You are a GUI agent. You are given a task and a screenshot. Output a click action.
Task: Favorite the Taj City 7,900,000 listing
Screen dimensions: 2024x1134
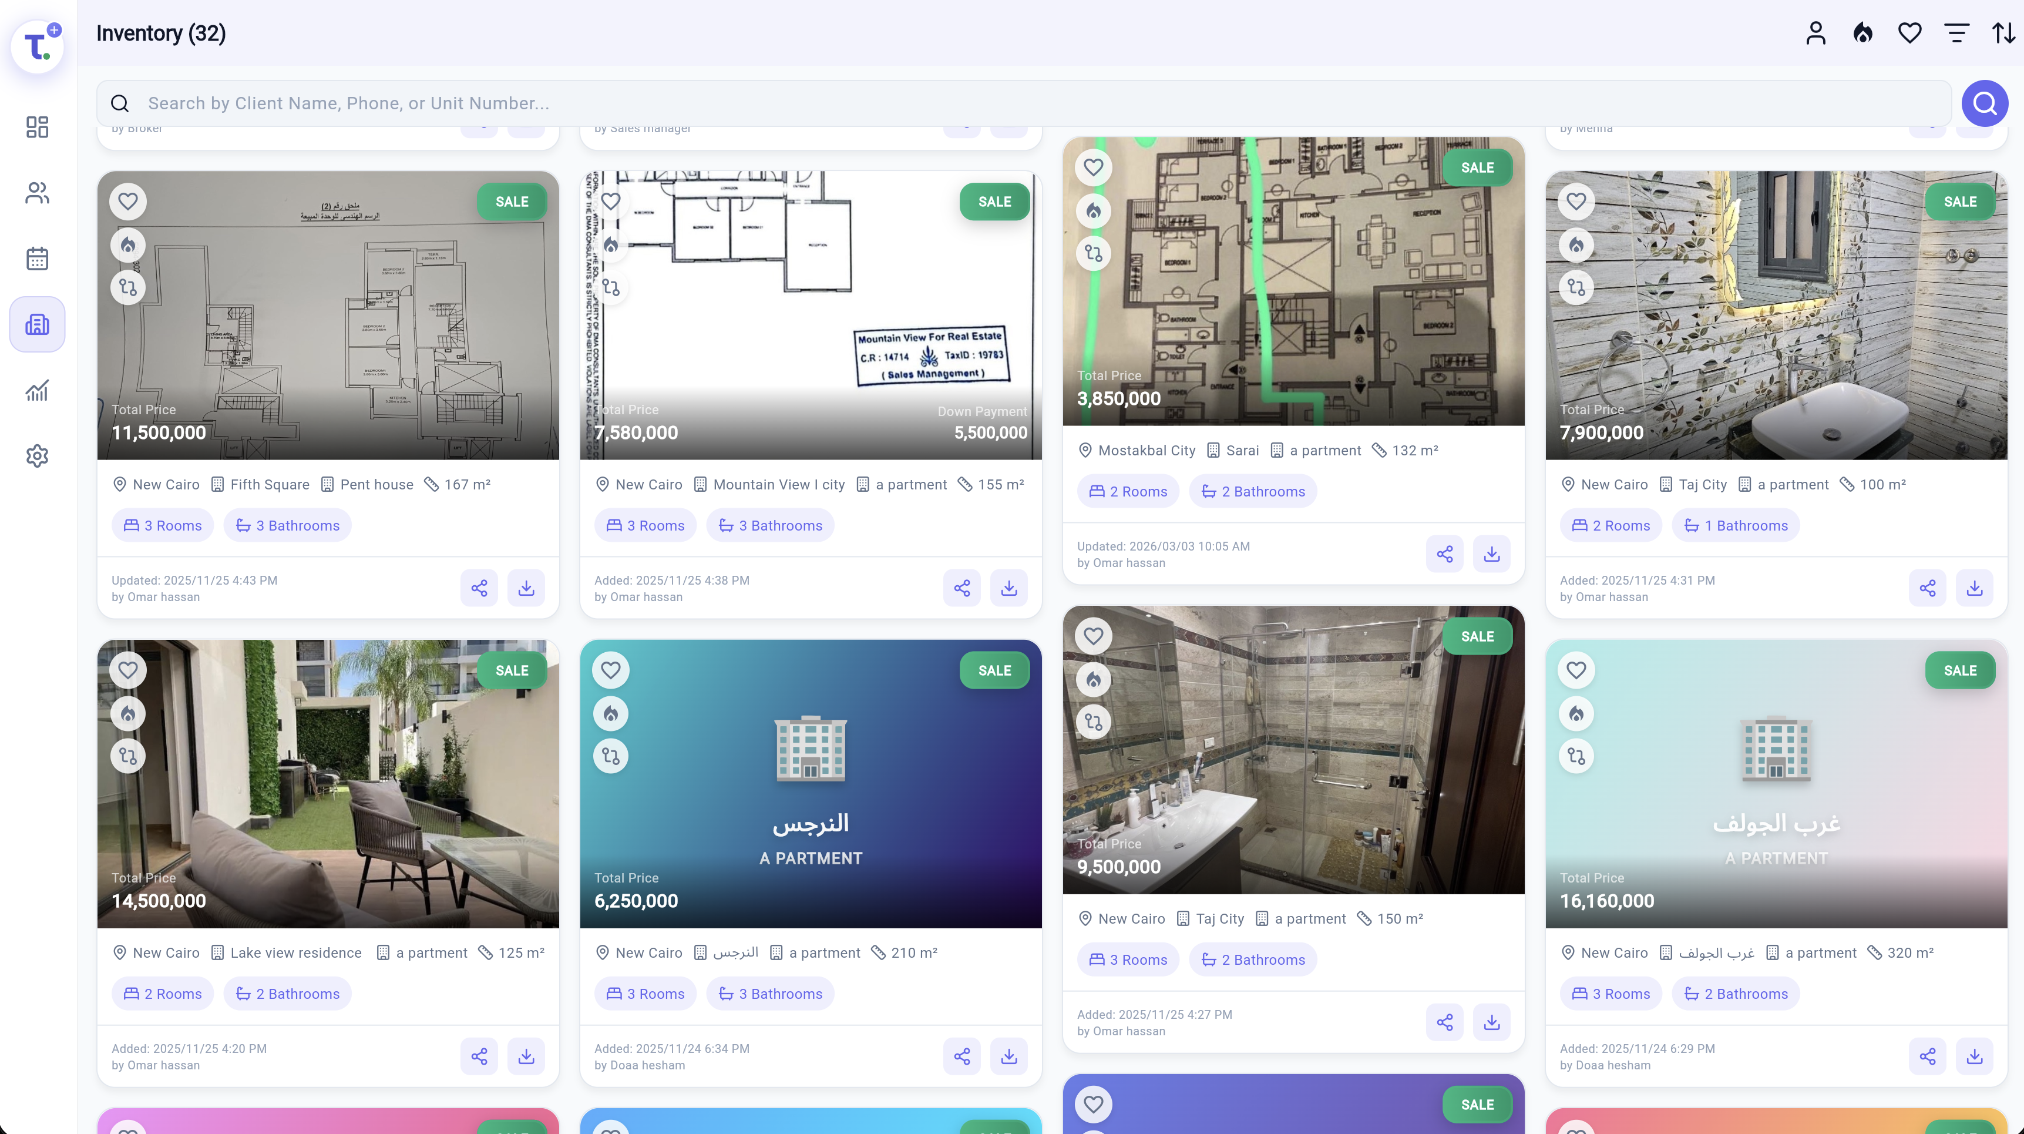pyautogui.click(x=1577, y=201)
